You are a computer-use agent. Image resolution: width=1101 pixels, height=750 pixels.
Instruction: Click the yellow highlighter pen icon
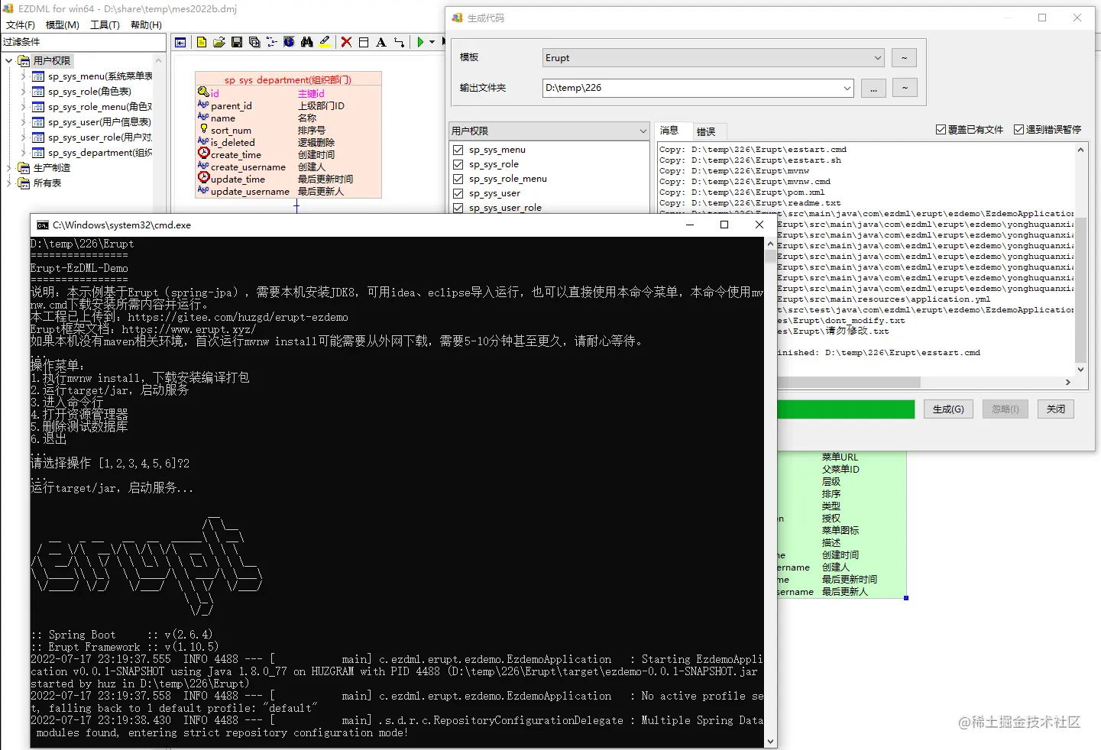click(x=325, y=42)
